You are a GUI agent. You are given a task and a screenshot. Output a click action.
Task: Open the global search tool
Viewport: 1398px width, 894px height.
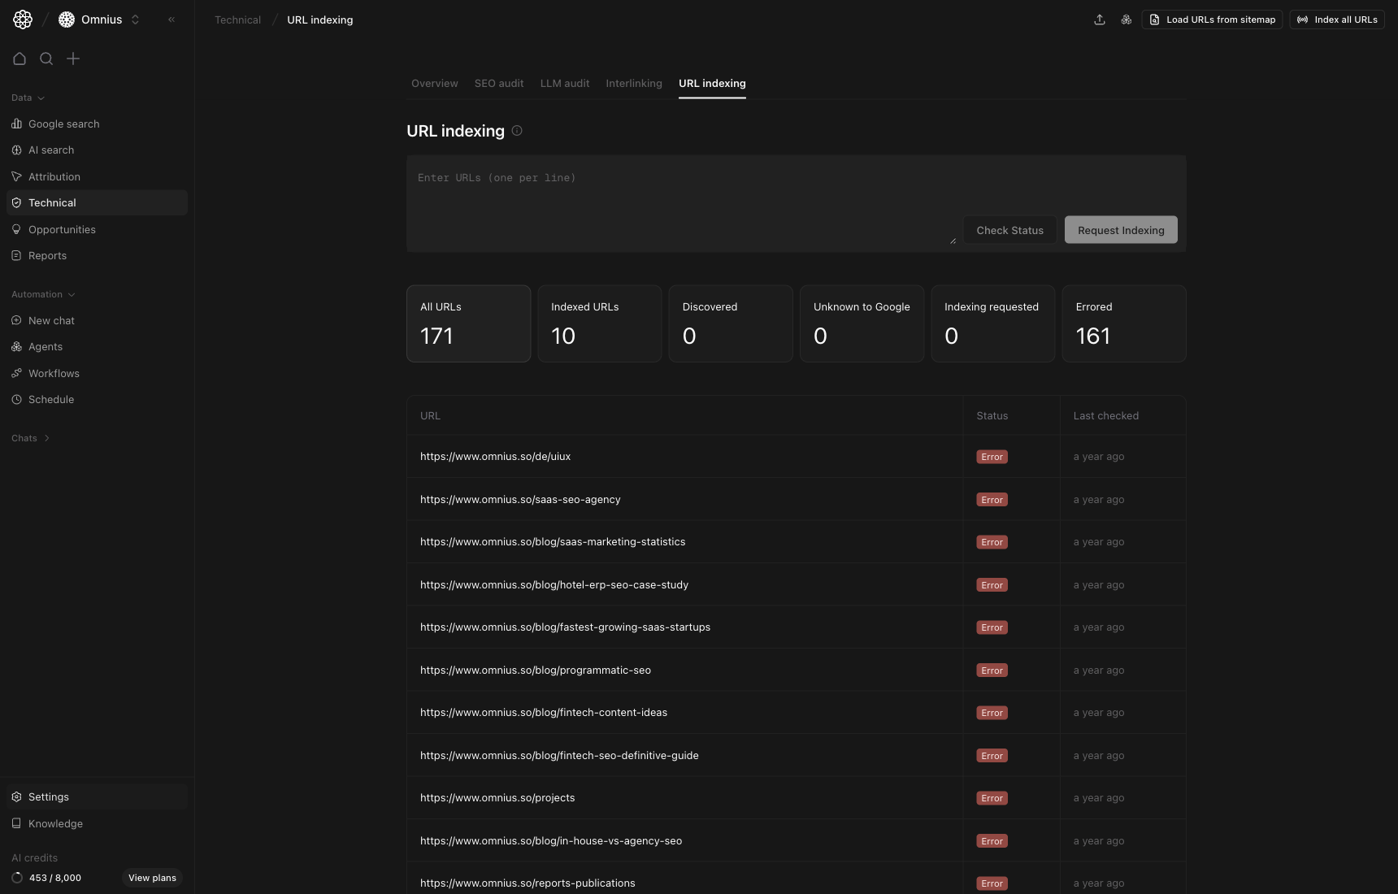coord(46,59)
